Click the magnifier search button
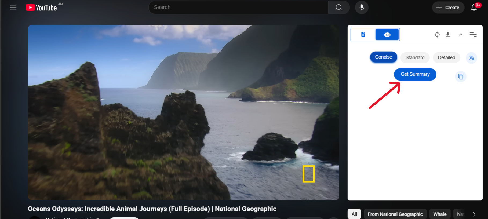The width and height of the screenshot is (488, 219). coord(339,8)
